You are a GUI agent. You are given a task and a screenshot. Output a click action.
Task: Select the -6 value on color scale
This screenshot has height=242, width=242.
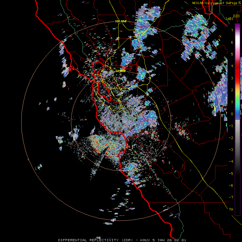231,185
